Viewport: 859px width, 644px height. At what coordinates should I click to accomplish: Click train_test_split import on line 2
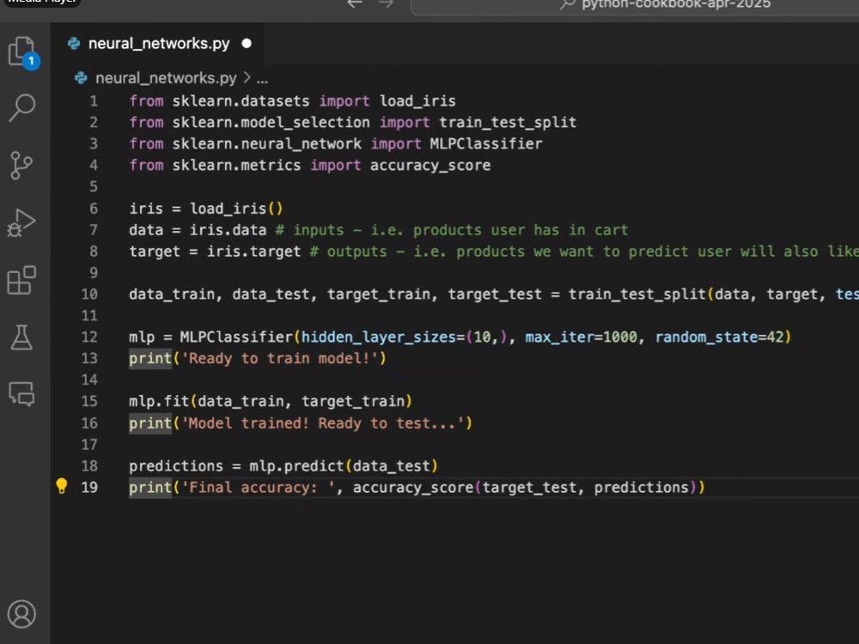click(x=508, y=123)
